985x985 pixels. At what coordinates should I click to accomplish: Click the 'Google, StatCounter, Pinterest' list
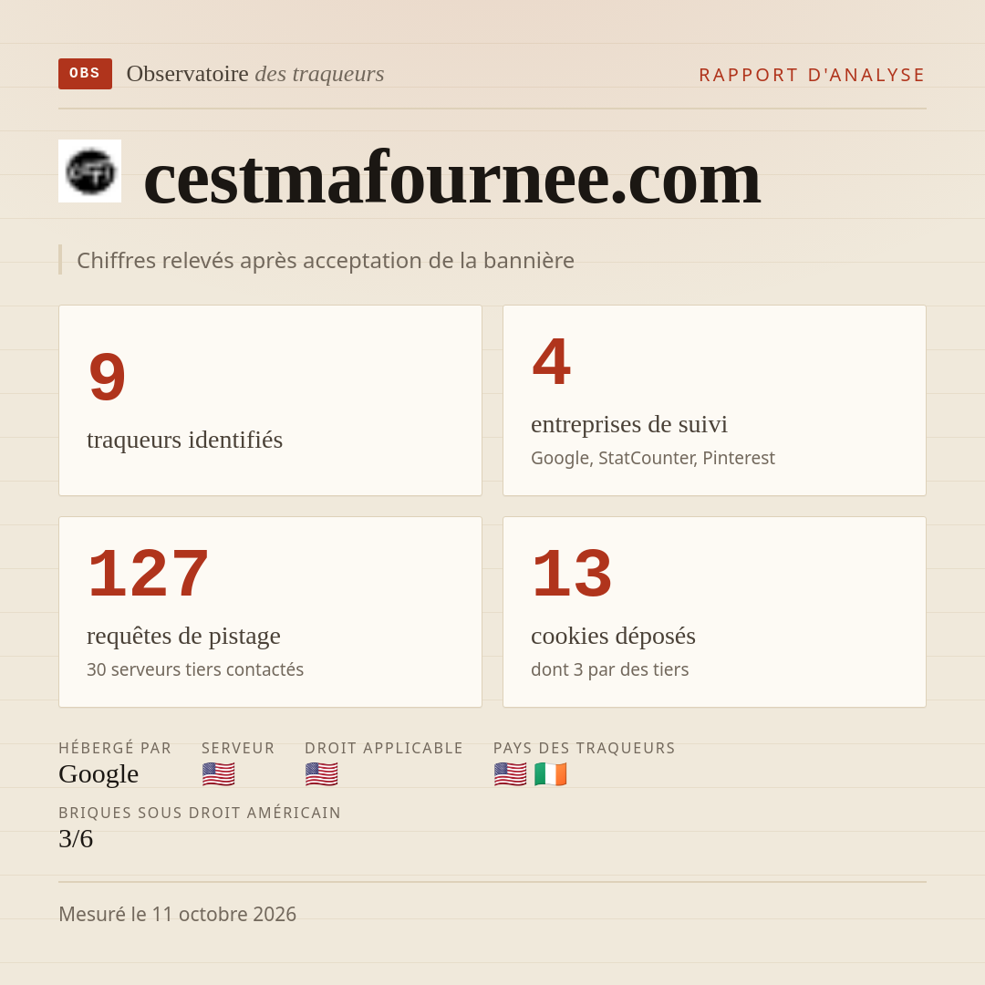(653, 458)
